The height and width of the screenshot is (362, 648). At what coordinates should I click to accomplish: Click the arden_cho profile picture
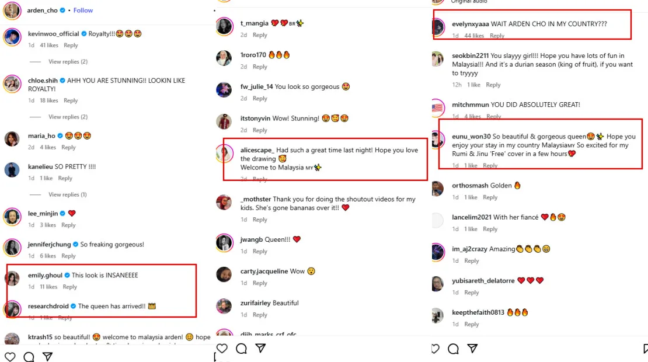(x=13, y=11)
